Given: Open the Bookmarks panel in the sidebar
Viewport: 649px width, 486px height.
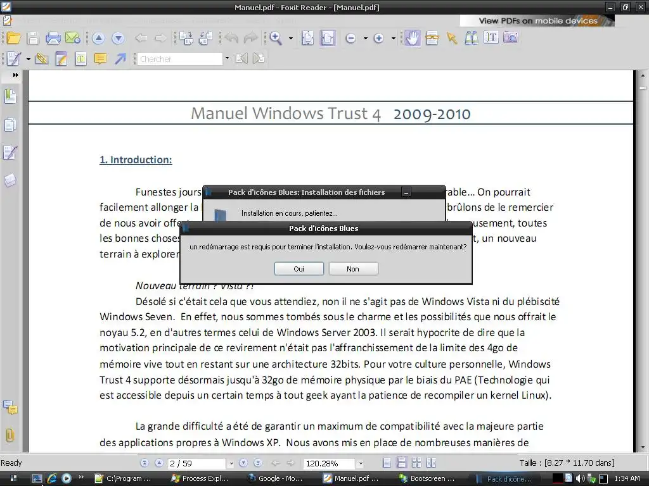Looking at the screenshot, I should [10, 96].
